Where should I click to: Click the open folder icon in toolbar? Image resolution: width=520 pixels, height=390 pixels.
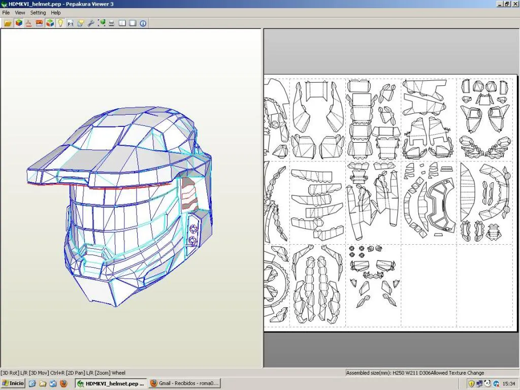click(8, 23)
